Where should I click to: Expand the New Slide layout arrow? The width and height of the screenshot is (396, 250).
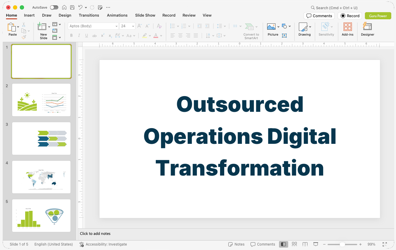pos(49,27)
